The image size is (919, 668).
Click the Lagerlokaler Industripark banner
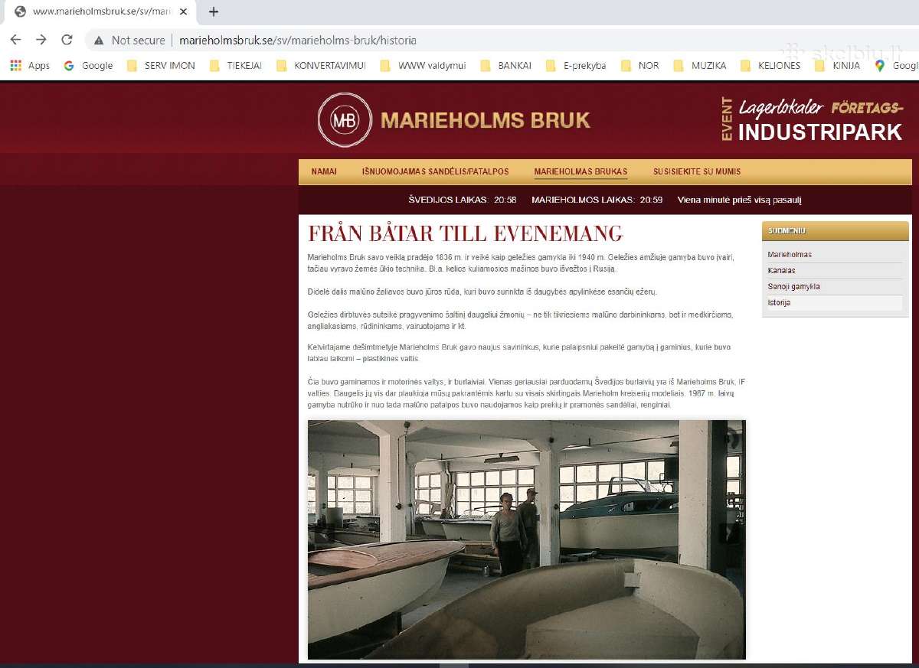coord(812,120)
